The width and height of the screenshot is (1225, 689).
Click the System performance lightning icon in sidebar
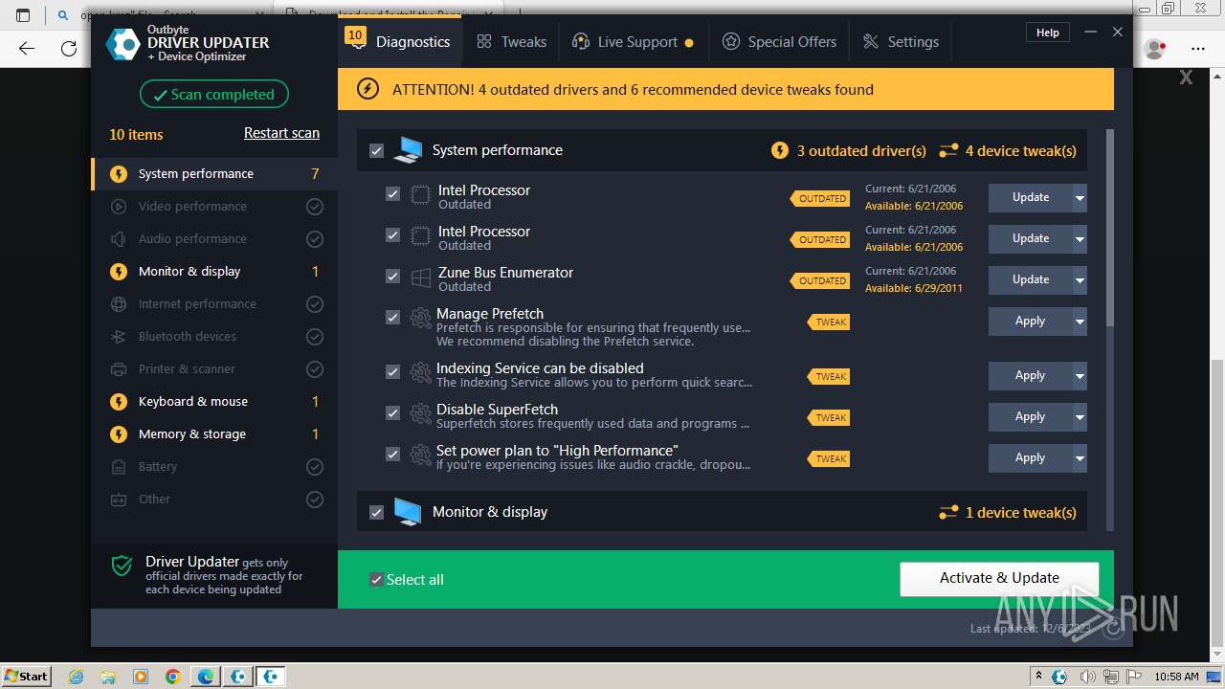point(119,174)
